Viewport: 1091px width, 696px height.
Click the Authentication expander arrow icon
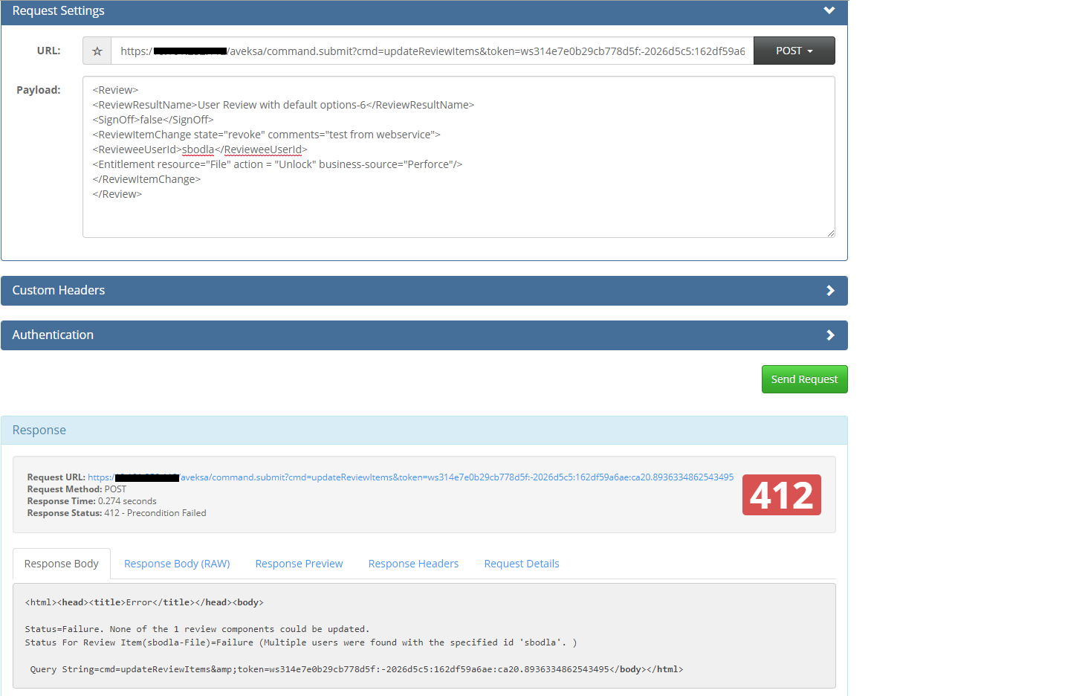830,335
